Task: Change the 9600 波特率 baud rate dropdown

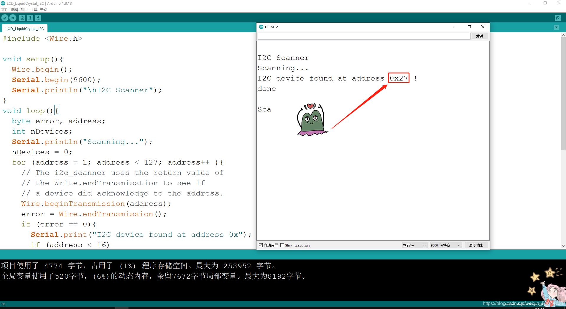Action: click(445, 245)
